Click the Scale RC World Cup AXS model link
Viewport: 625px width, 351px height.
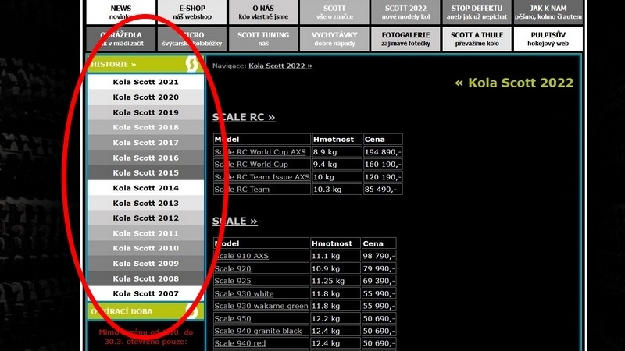(x=262, y=152)
